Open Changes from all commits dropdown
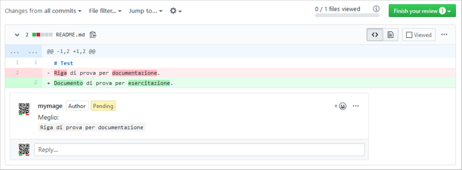The width and height of the screenshot is (462, 170). (43, 11)
